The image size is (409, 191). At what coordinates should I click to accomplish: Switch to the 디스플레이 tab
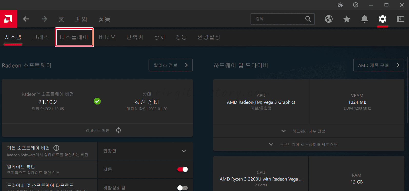74,37
